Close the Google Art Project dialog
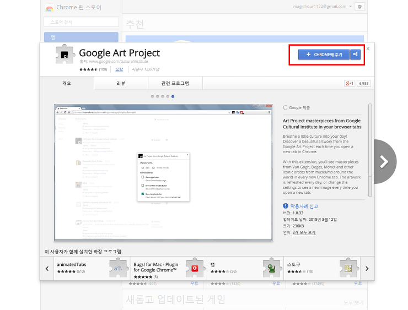Image resolution: width=408 pixels, height=310 pixels. pos(368,48)
